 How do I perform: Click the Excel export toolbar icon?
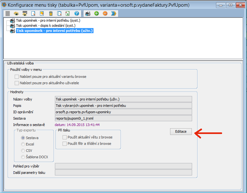pos(68,13)
